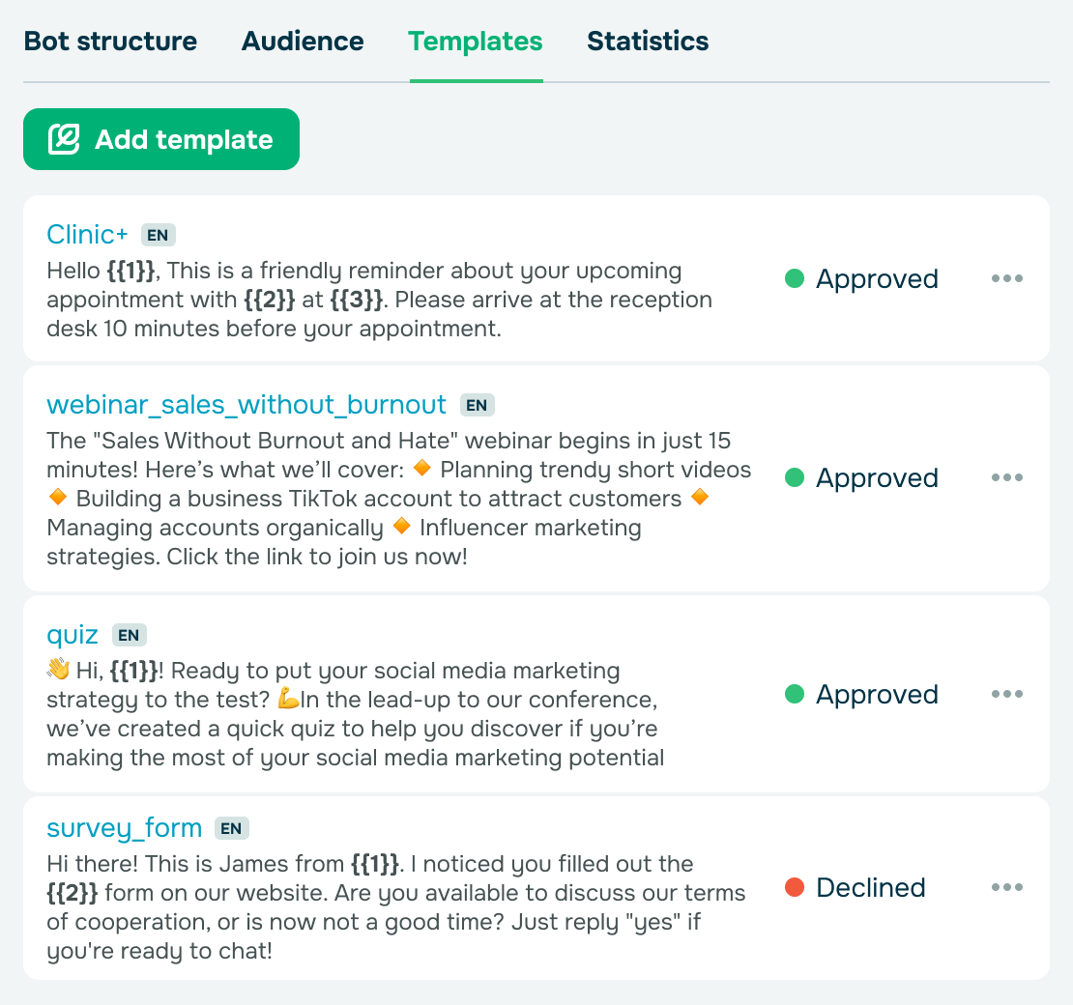Switch to the Bot structure tab
Image resolution: width=1073 pixels, height=1005 pixels.
click(110, 41)
